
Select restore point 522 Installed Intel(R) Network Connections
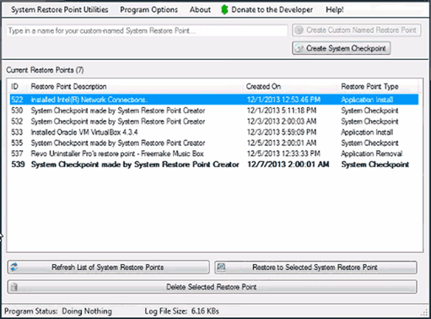point(214,100)
